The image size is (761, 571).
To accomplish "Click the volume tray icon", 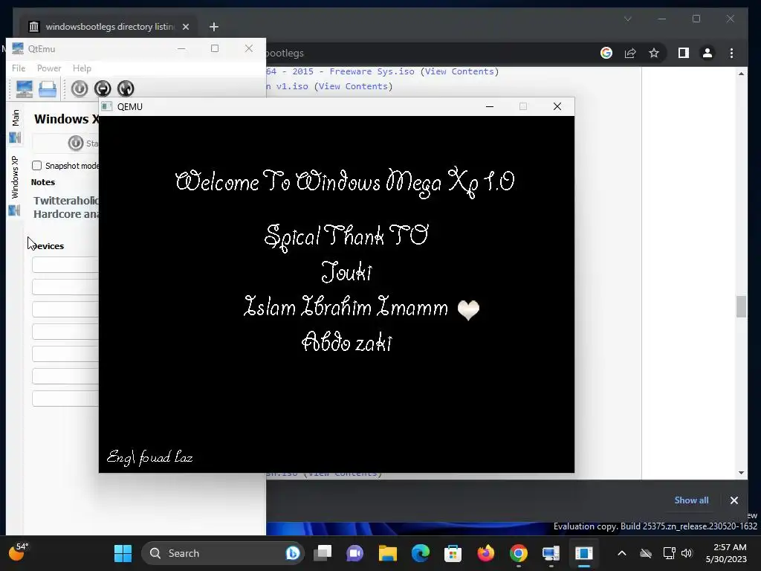I will (687, 553).
